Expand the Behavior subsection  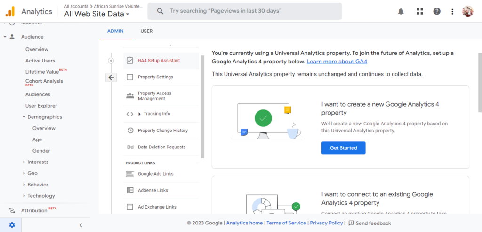[x=24, y=185]
